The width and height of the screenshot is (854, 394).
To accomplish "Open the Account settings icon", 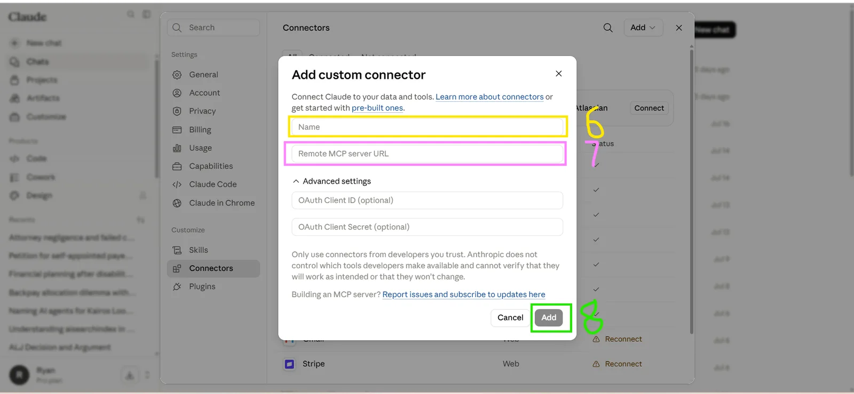I will pos(177,93).
